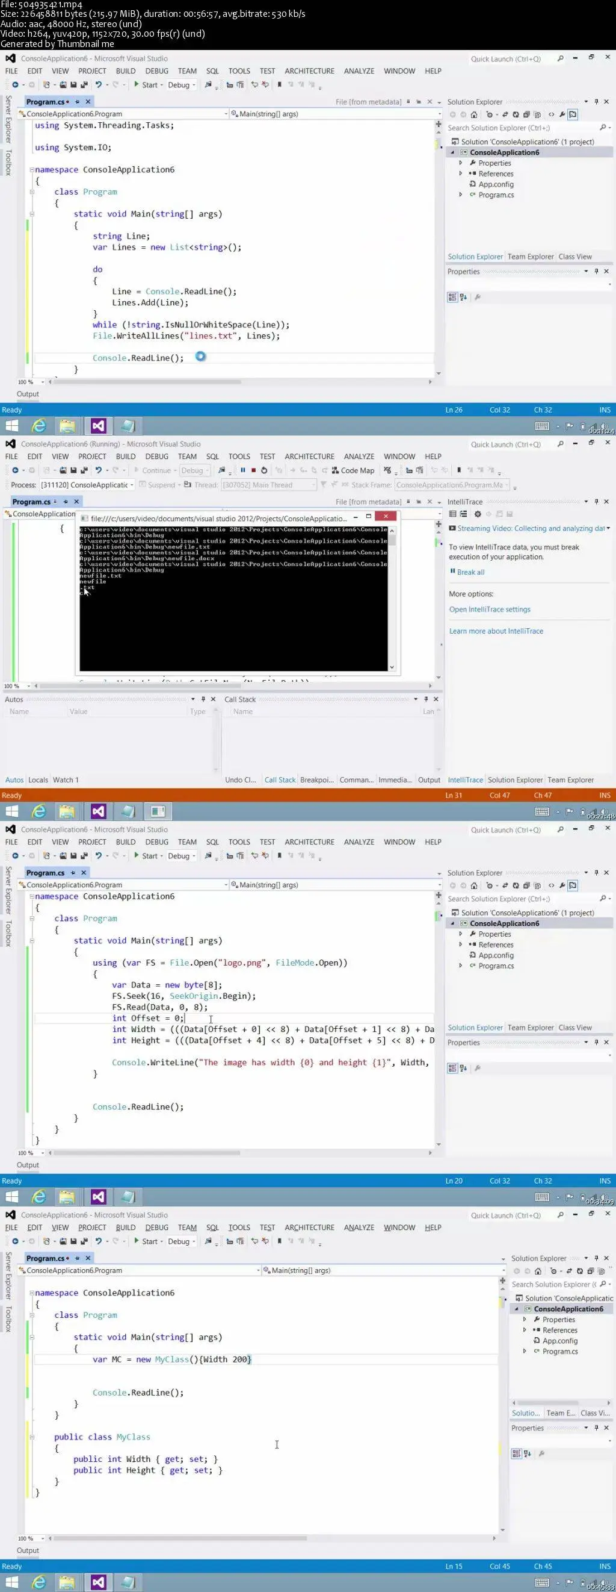Click the Undo arrow in the lines.txt code window toolbar
Image resolution: width=616 pixels, height=1592 pixels.
coord(98,85)
